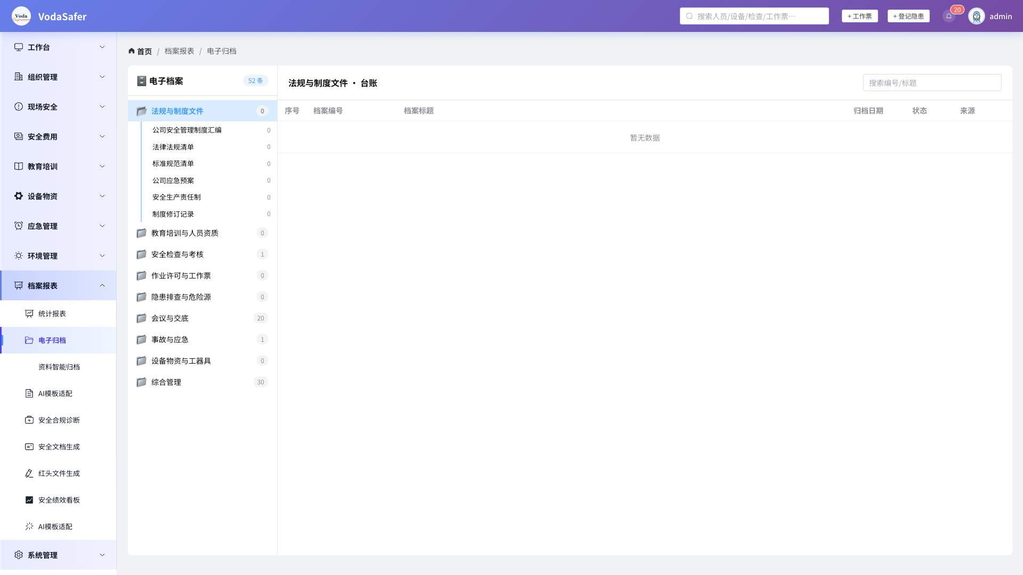Click the 归档日期 column header
This screenshot has width=1023, height=575.
868,111
